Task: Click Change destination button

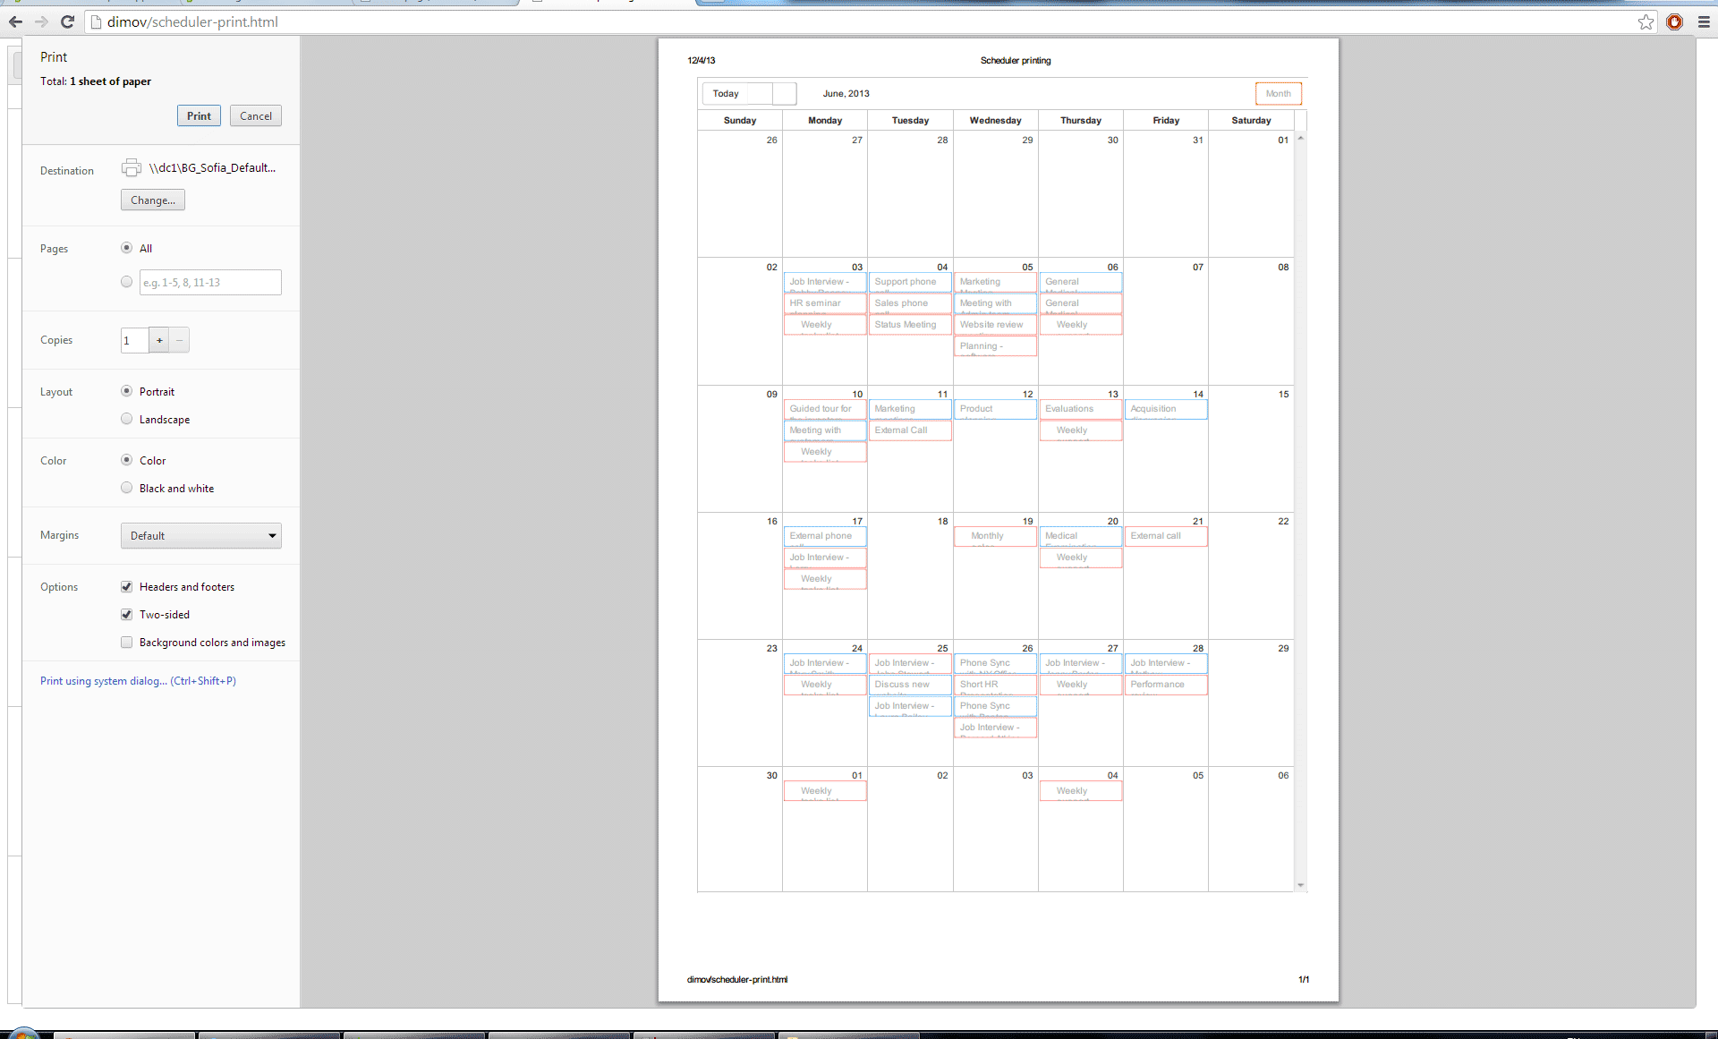Action: pos(153,200)
